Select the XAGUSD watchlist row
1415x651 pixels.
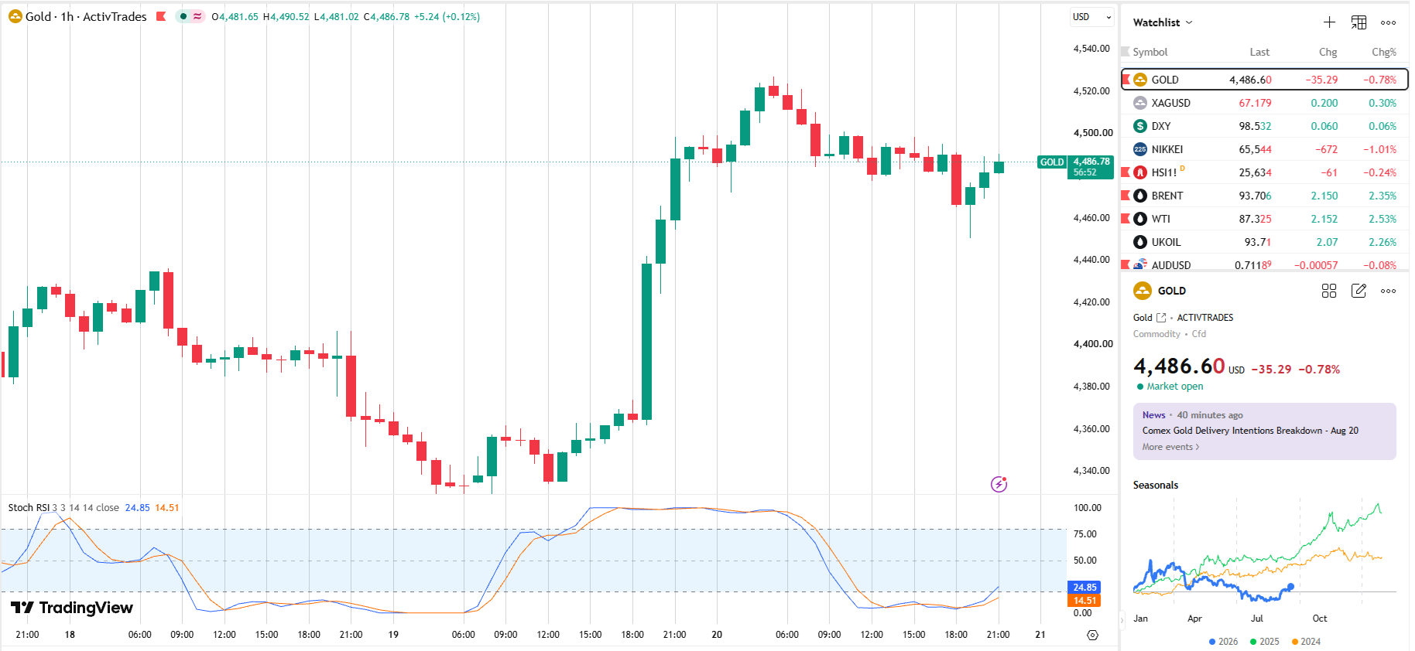[x=1264, y=103]
